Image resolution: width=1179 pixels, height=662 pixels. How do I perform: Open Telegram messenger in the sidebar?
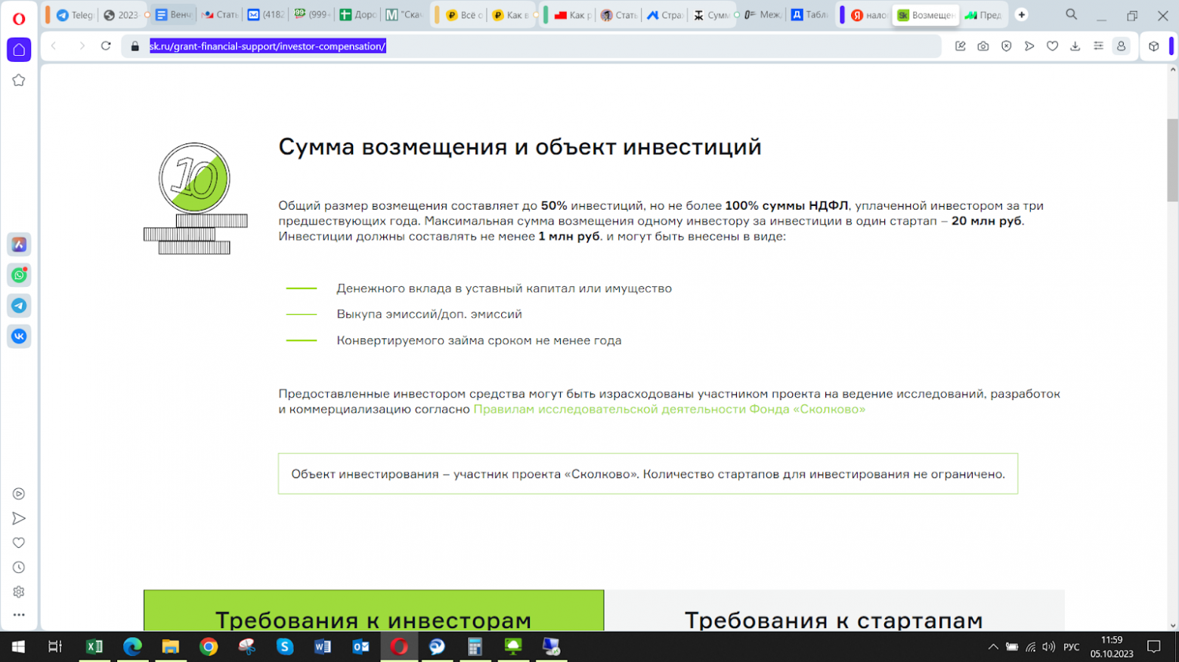(19, 306)
